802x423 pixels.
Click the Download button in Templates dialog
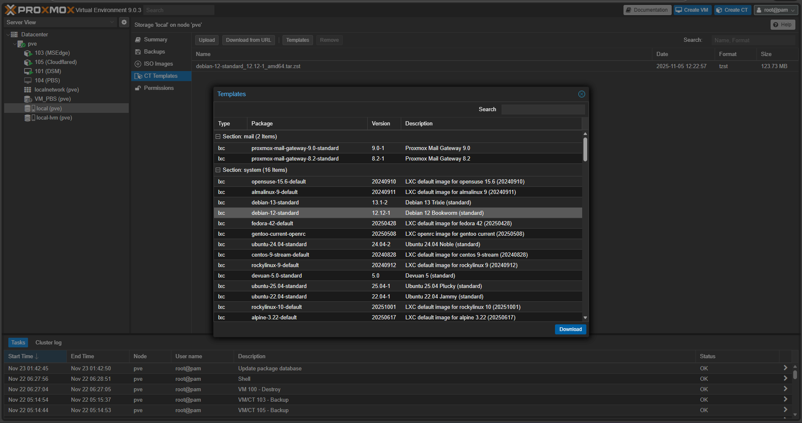coord(570,329)
